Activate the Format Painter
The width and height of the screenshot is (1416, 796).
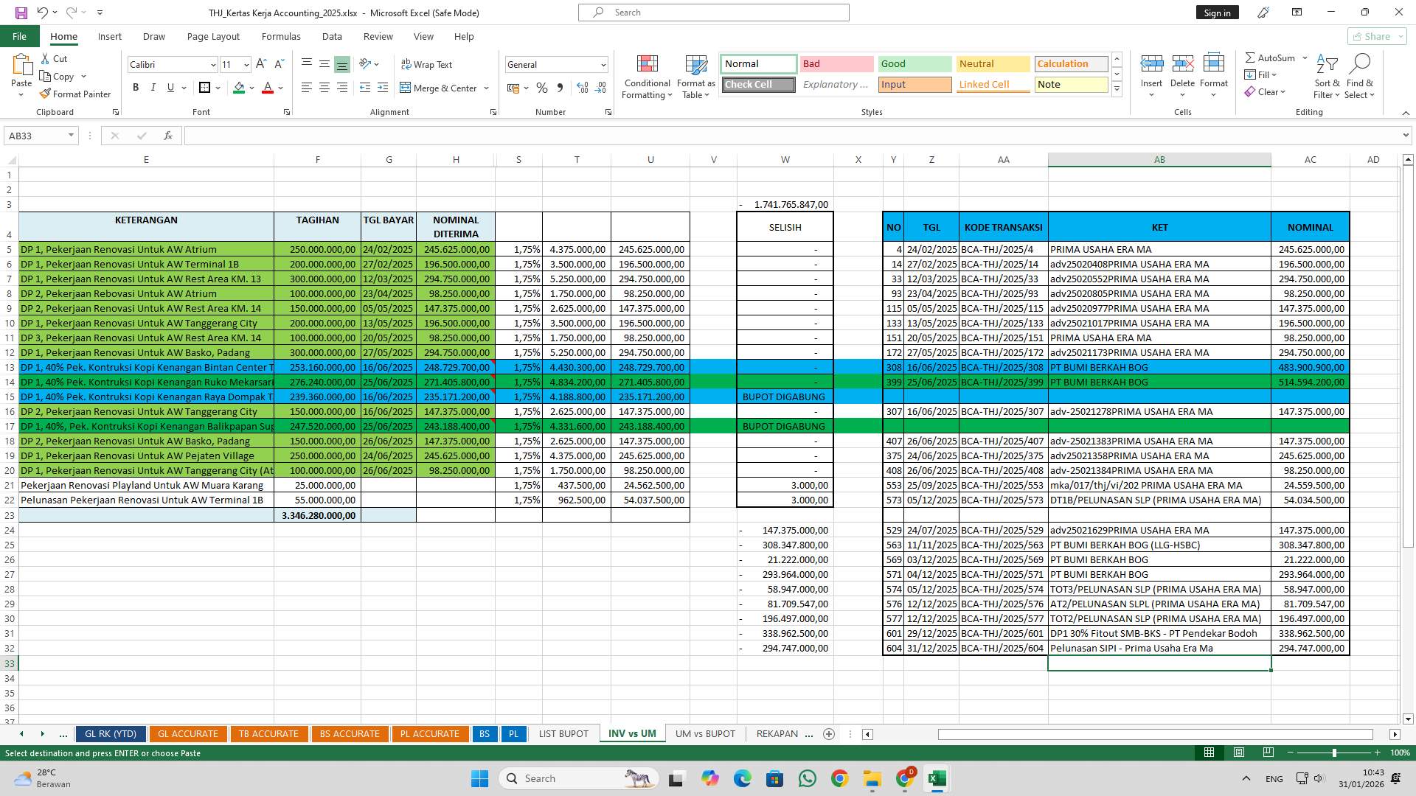click(x=76, y=94)
